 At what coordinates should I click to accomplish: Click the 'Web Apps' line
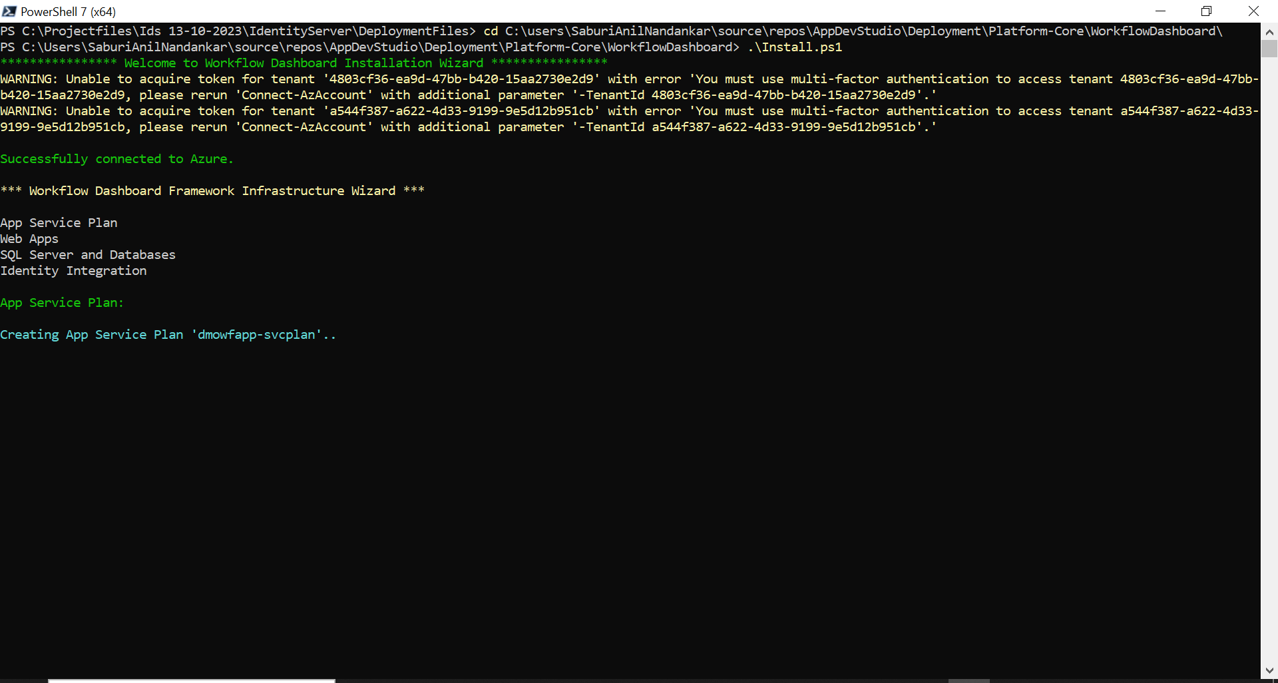tap(29, 239)
